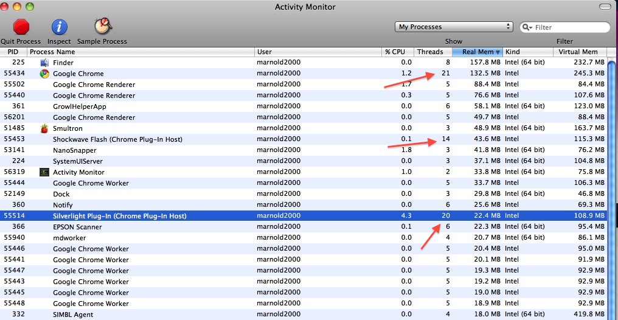Select Google Chrome Worker with PID 55446
The width and height of the screenshot is (618, 320).
point(304,249)
